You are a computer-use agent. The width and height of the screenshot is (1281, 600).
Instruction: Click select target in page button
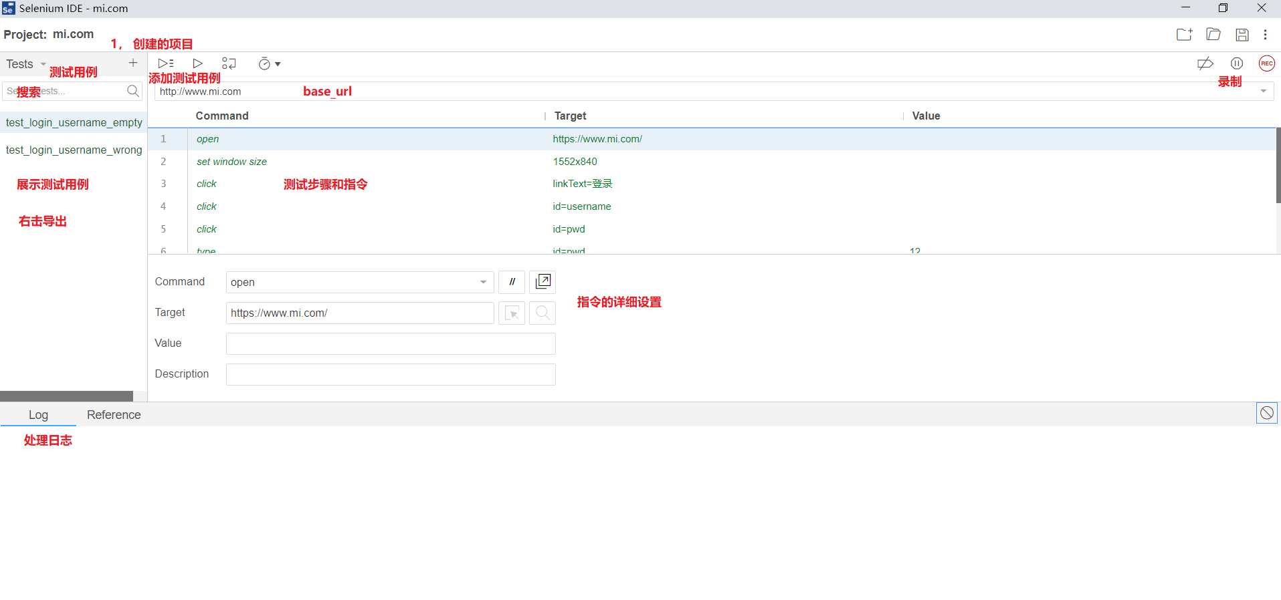[x=512, y=313]
